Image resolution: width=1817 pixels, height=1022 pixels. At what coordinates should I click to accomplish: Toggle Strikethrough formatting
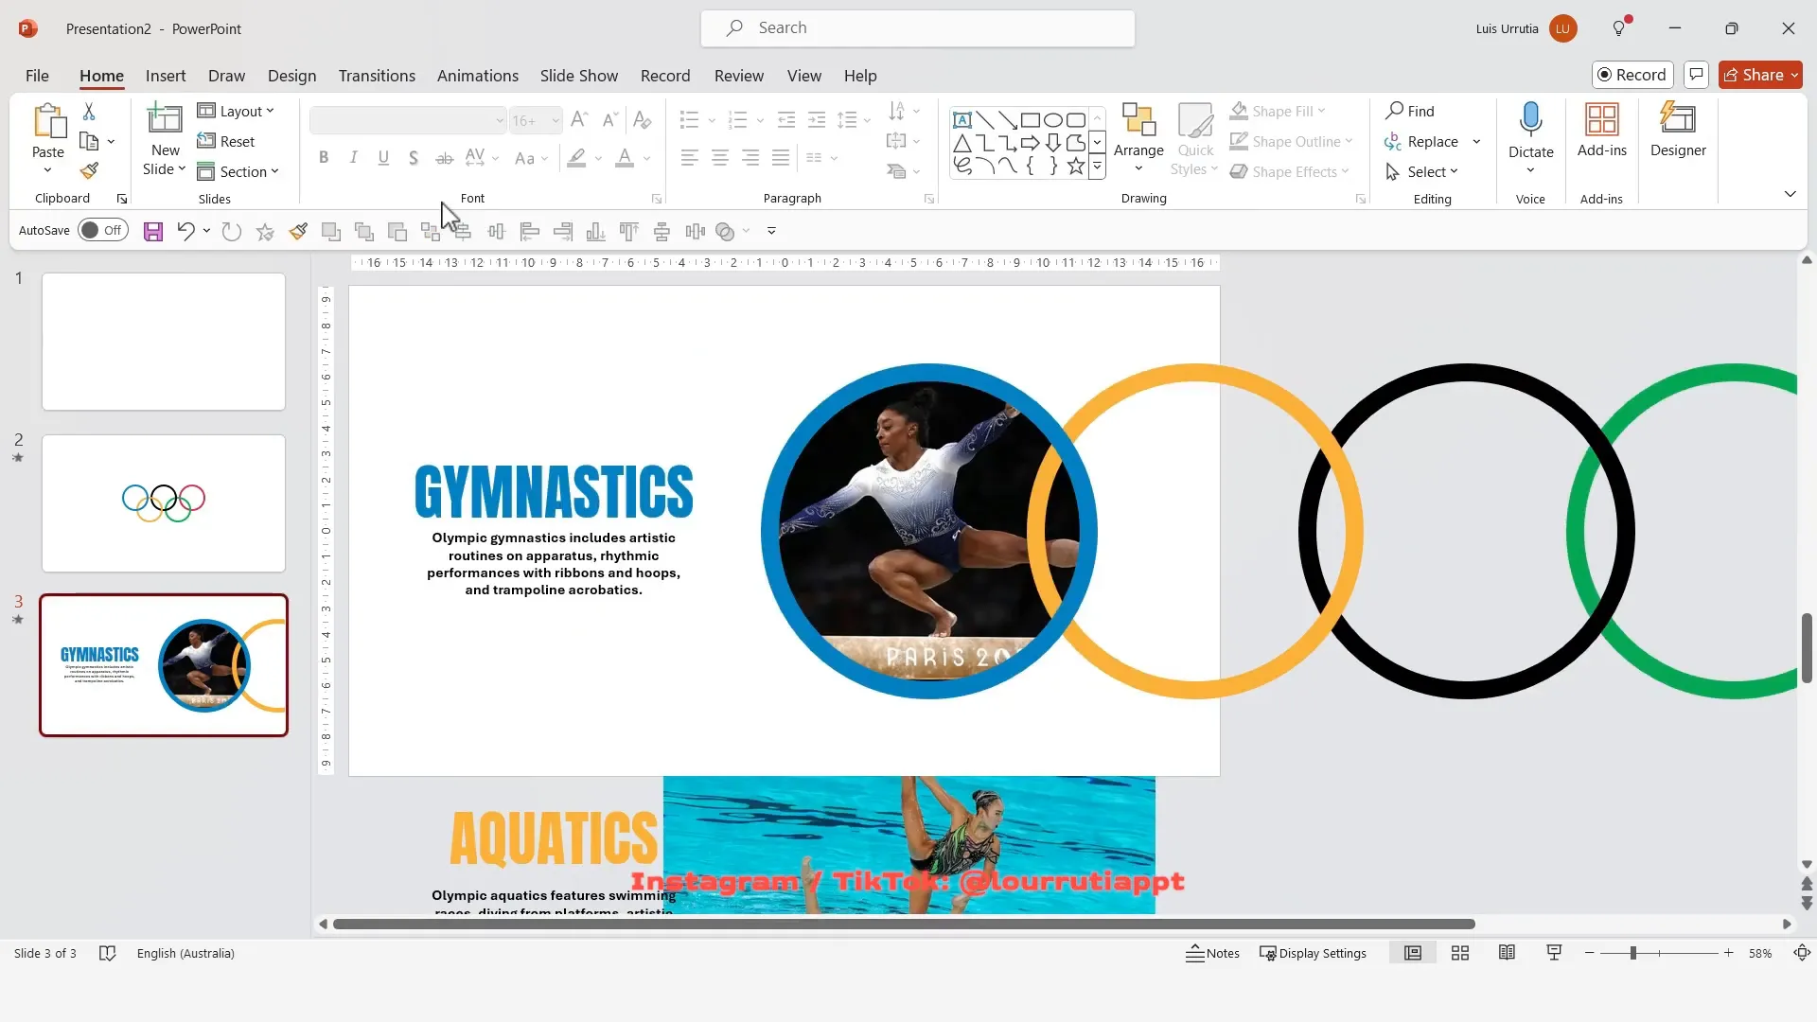coord(444,158)
